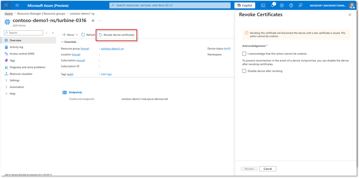359x178 pixels.
Task: Click Revoke device certificates
Action: click(x=117, y=35)
